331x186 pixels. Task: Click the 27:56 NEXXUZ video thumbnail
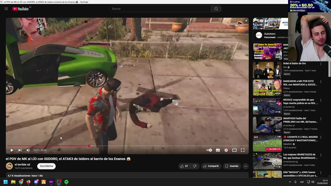[267, 106]
